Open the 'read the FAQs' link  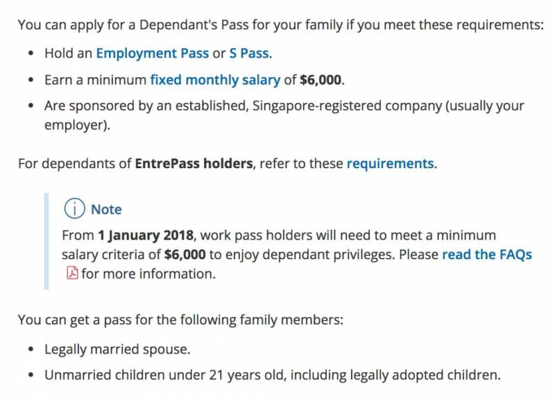486,254
